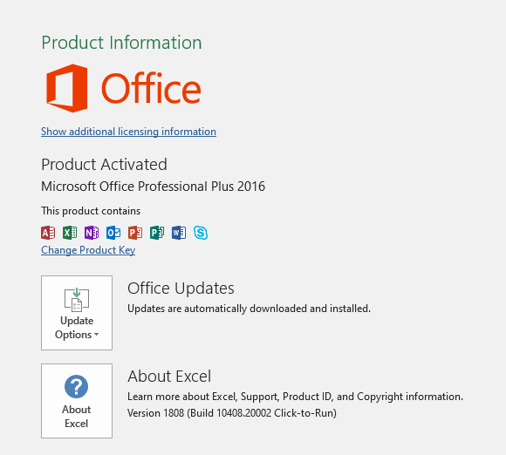506x455 pixels.
Task: Open the Change Product Key link
Action: tap(88, 250)
